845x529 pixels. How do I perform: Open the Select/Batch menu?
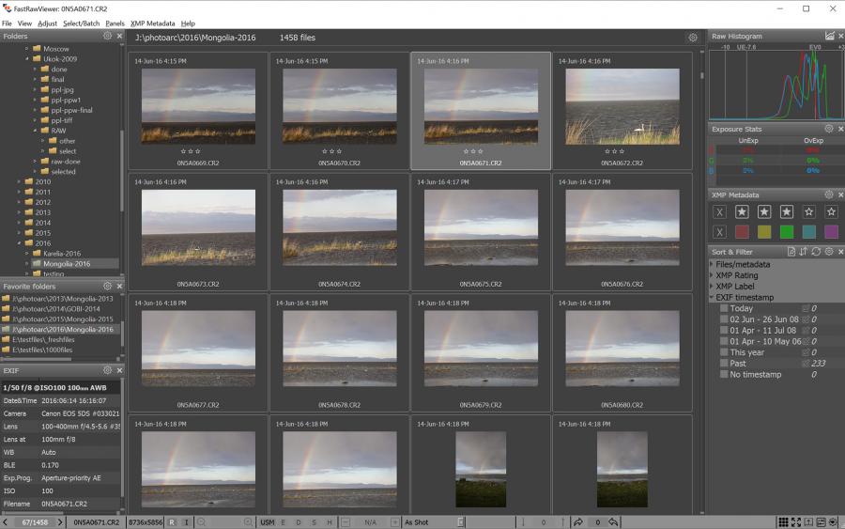tap(82, 23)
